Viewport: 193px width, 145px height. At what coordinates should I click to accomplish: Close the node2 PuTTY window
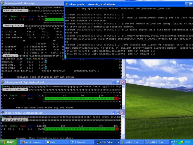pos(123,82)
